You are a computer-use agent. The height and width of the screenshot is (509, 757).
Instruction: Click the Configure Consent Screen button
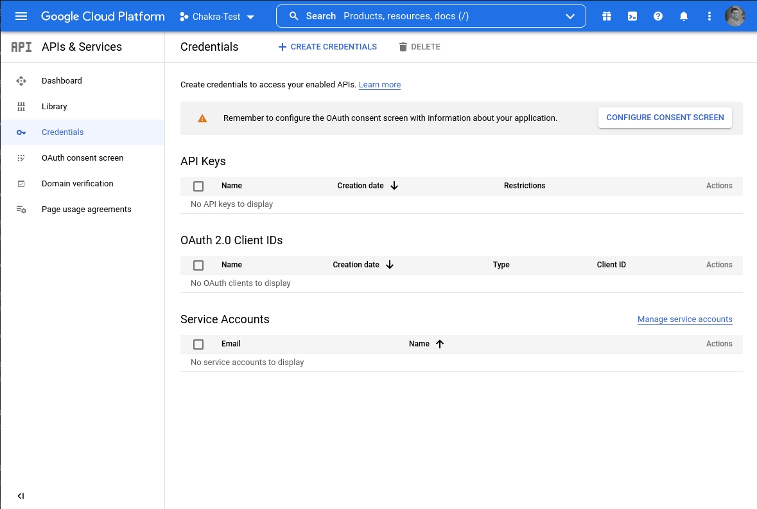(x=665, y=118)
